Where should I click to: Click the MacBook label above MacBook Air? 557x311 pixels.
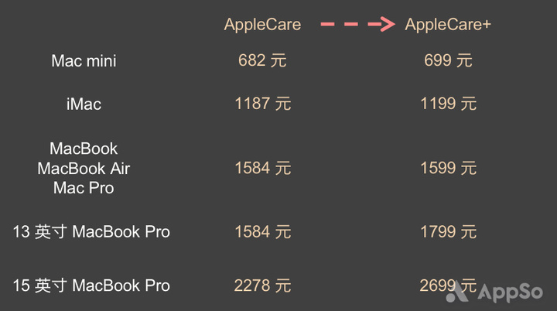point(84,149)
